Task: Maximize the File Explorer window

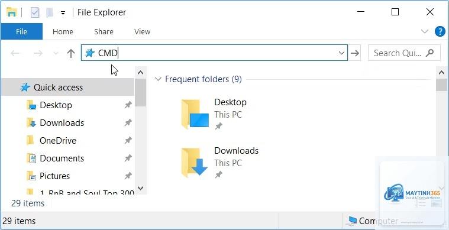Action: (x=395, y=12)
